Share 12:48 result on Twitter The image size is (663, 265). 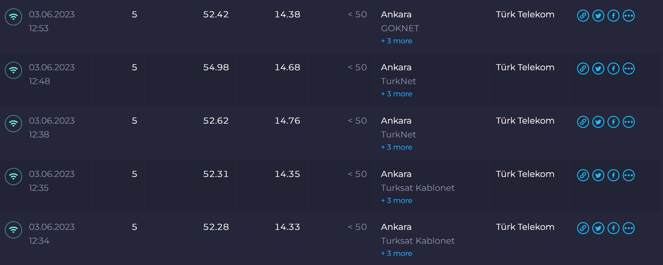(598, 69)
